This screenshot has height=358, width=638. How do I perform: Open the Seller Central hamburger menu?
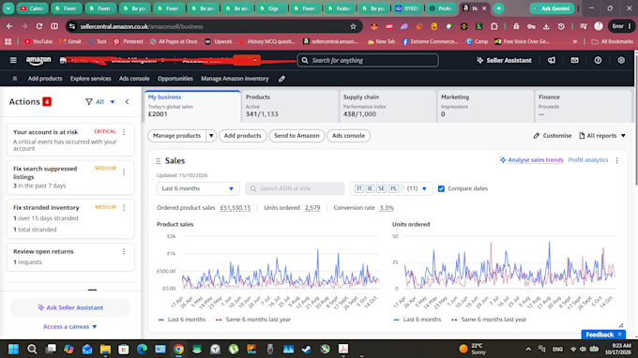tap(13, 60)
